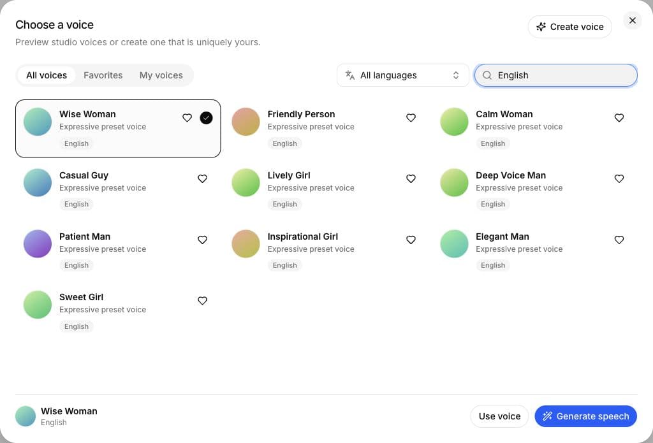This screenshot has width=653, height=443.
Task: Add Inspirational Girl to favorites
Action: 411,240
